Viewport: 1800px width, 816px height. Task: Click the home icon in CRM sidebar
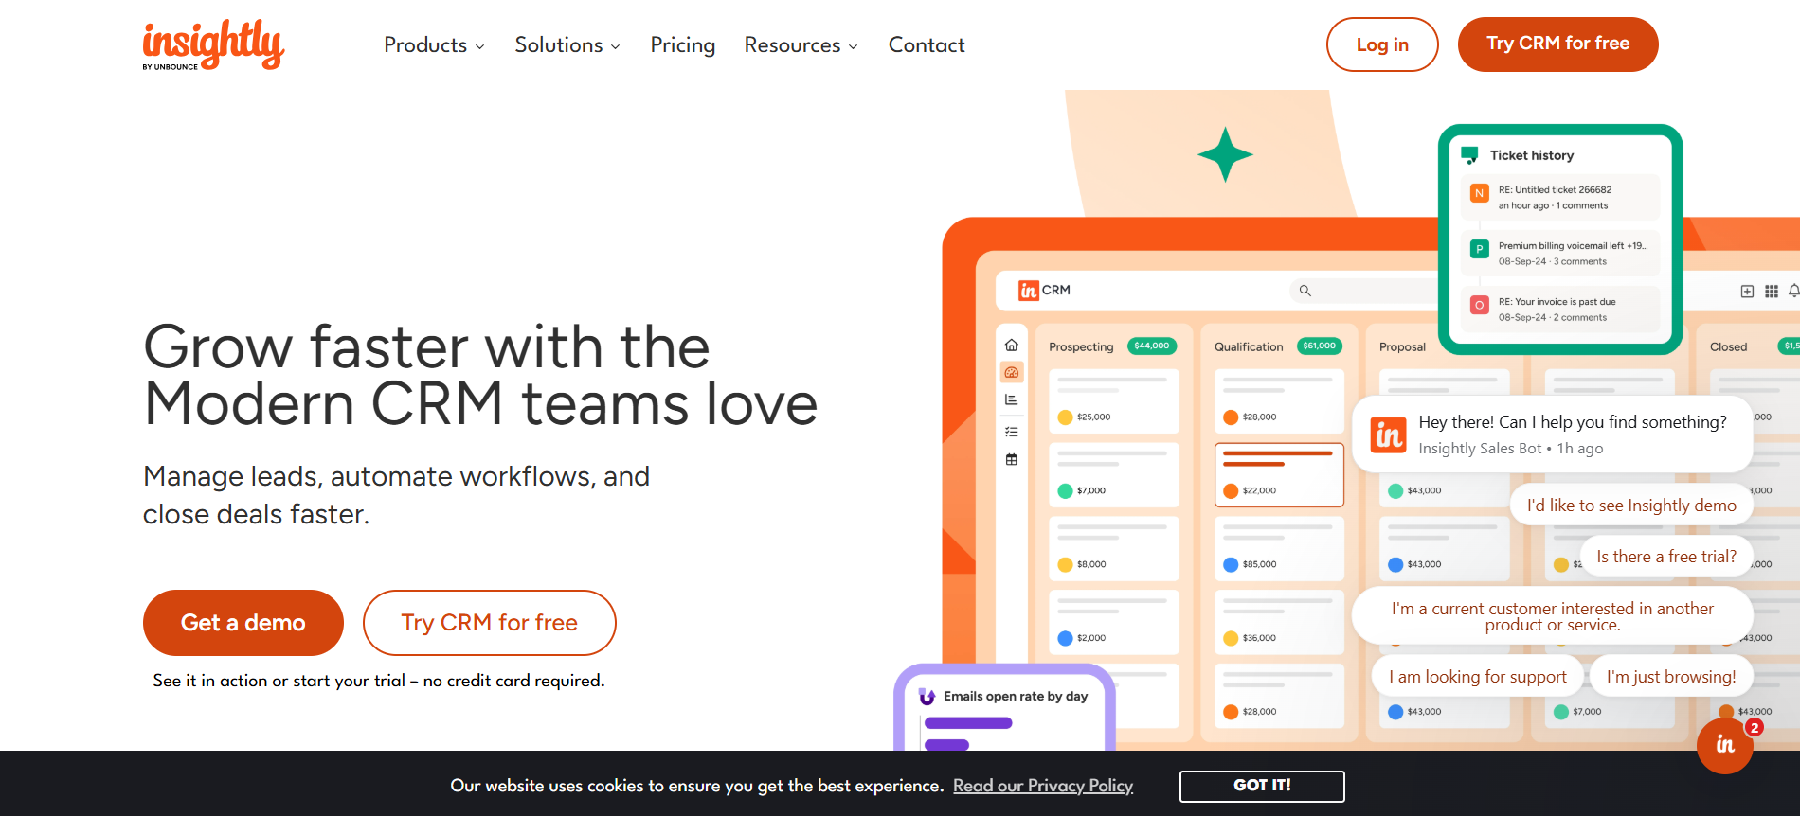click(1012, 345)
